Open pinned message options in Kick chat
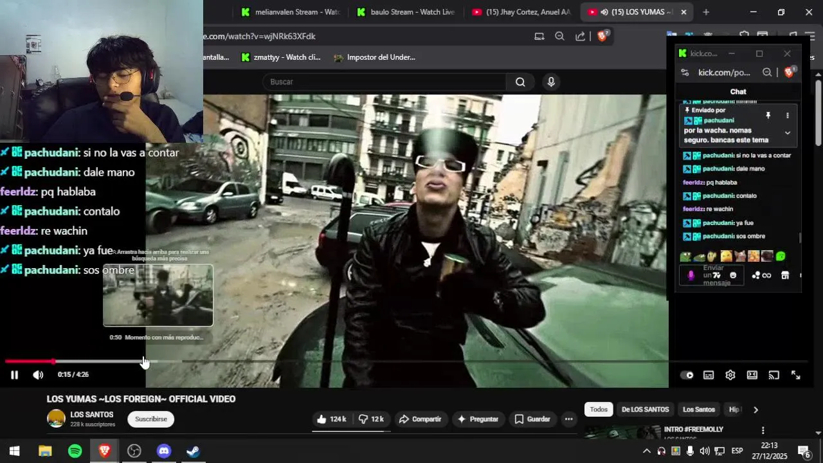 788,116
